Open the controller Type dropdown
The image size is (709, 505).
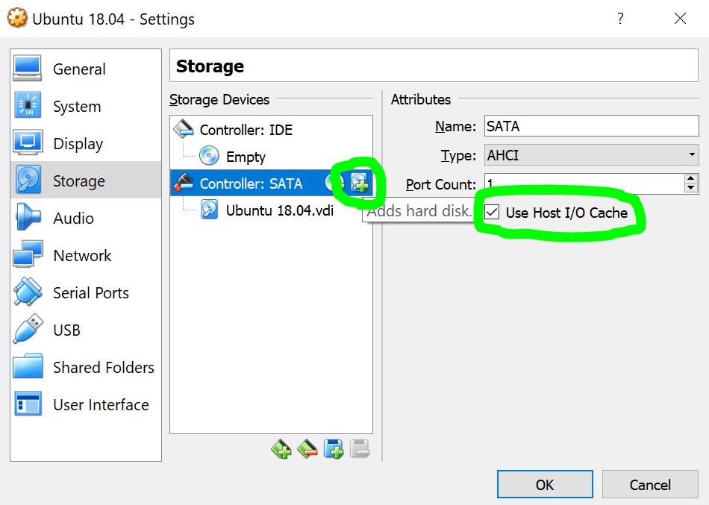click(x=591, y=156)
